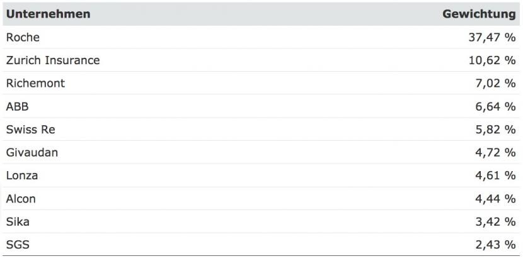
Task: Select the Alcon company entry
Action: [21, 199]
